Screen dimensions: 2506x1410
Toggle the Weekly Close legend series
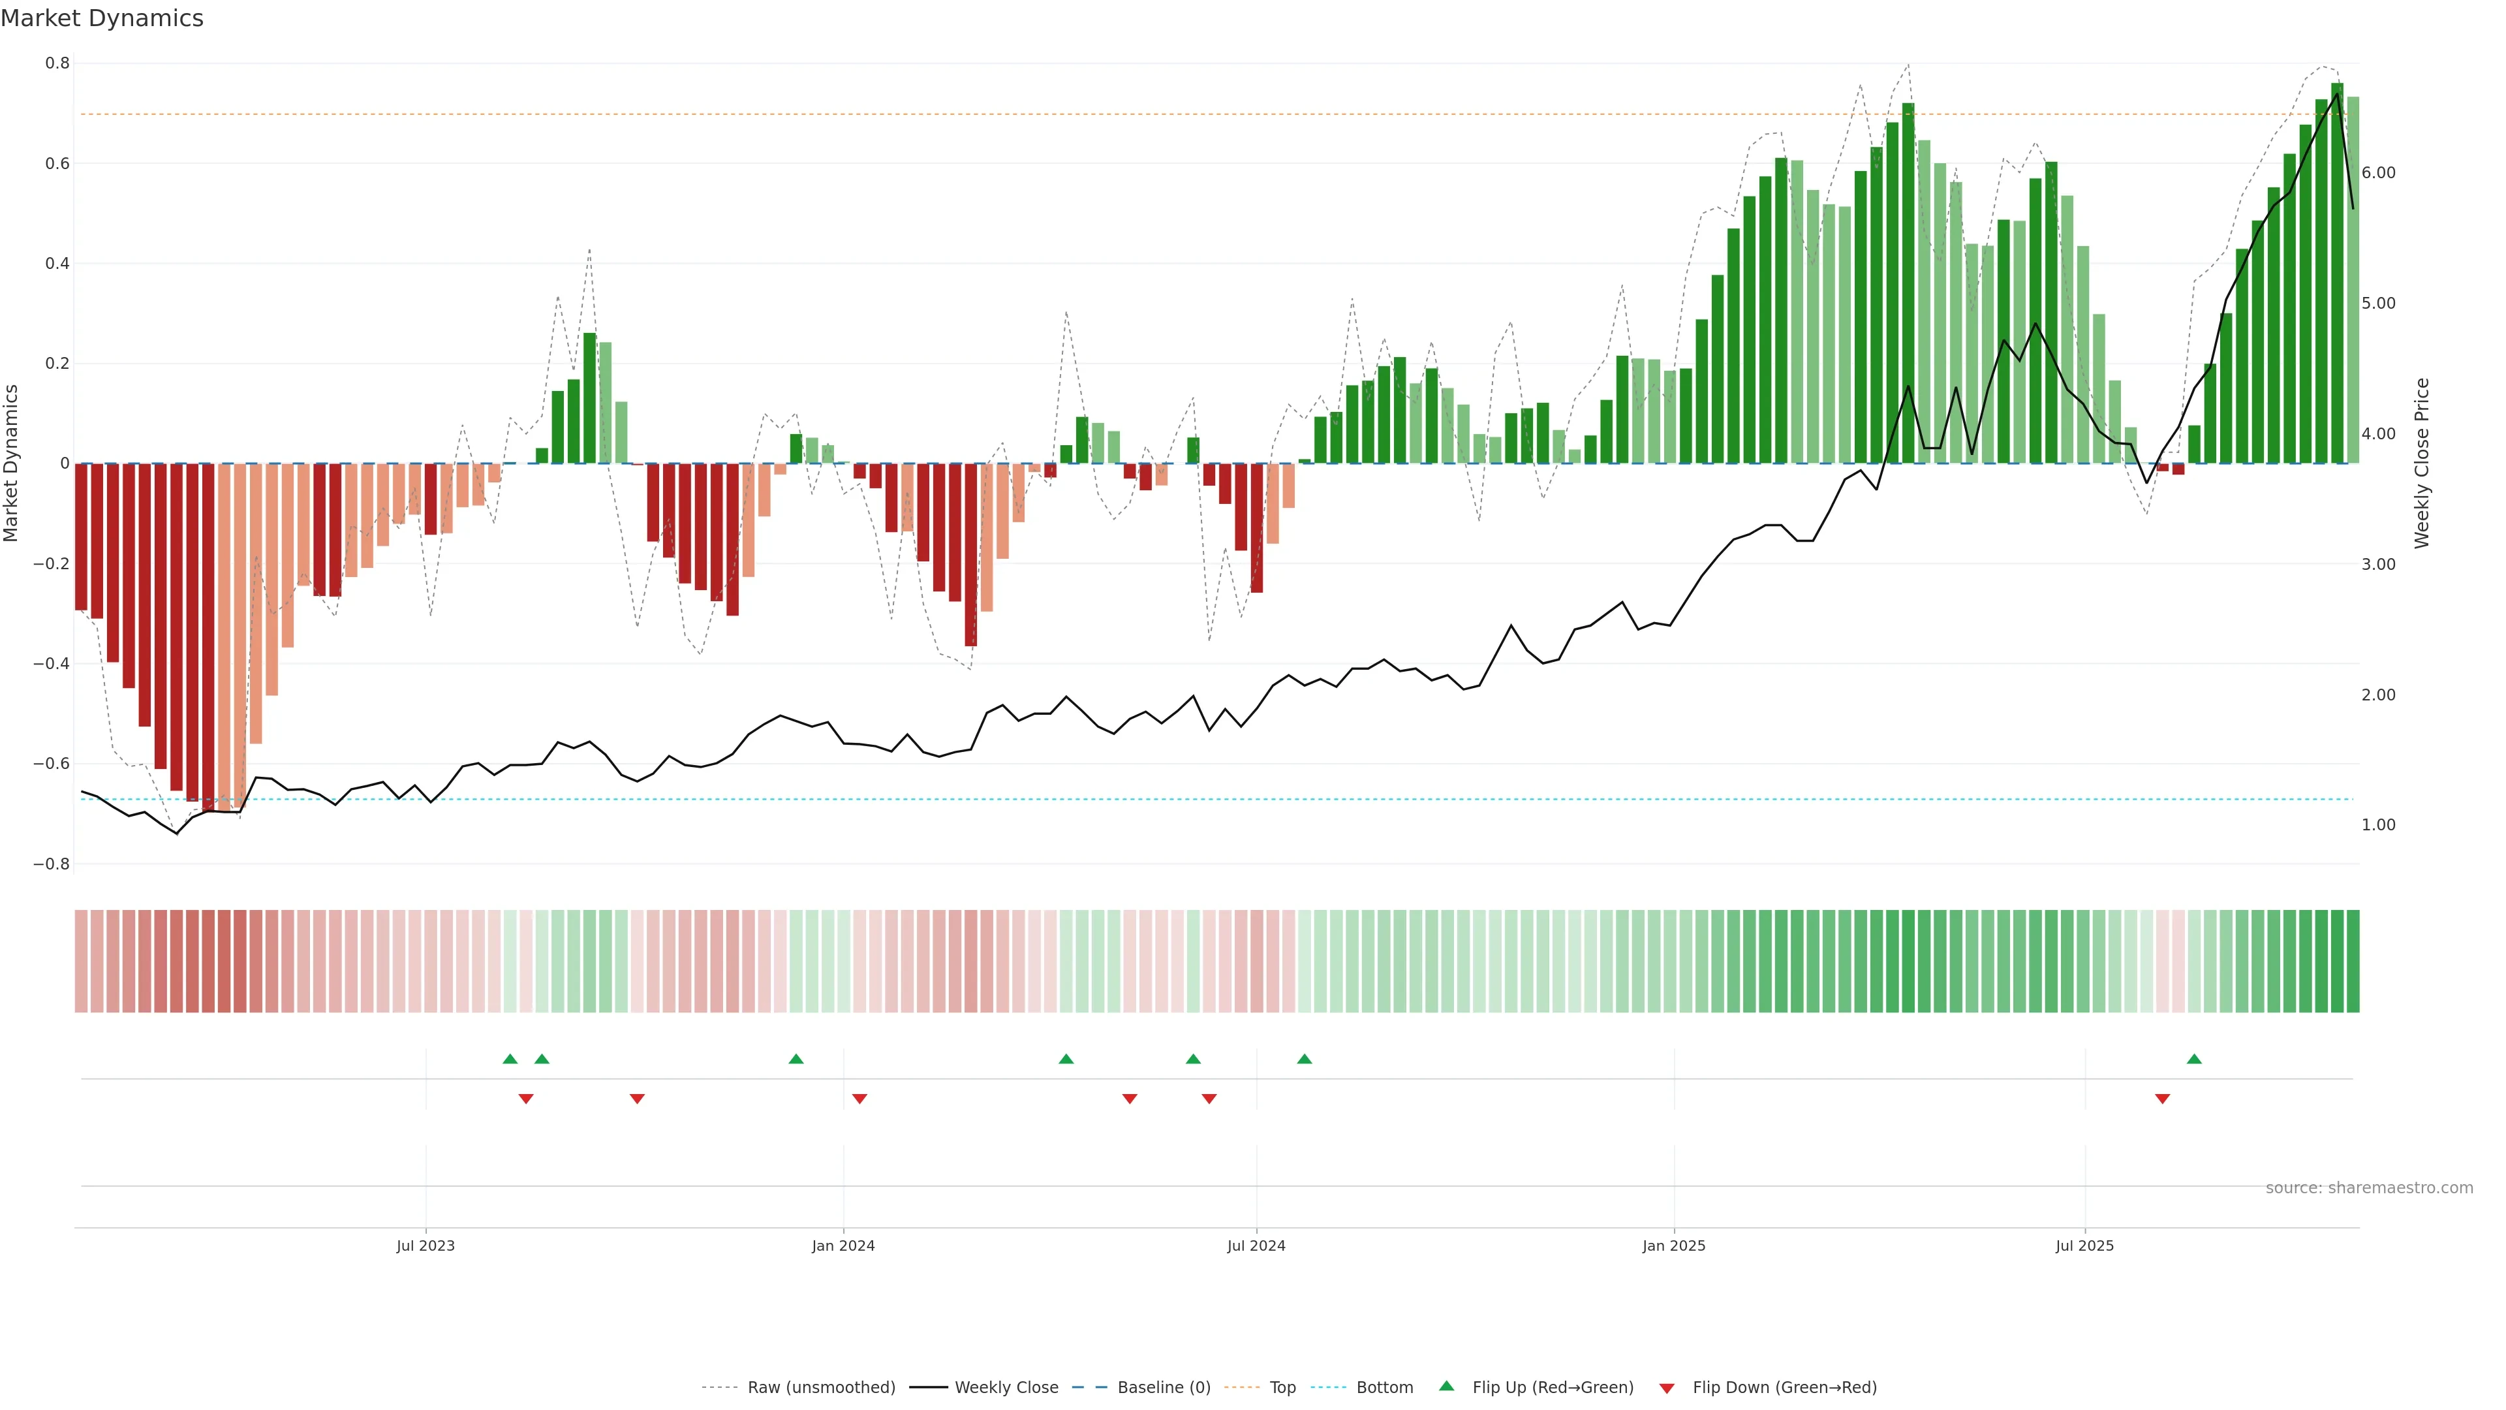1006,1388
